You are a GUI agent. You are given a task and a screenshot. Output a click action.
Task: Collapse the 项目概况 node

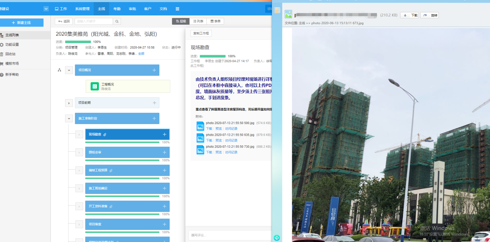point(69,70)
